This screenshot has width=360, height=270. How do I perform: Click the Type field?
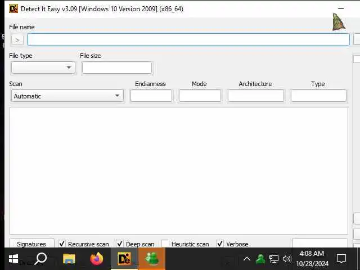318,96
